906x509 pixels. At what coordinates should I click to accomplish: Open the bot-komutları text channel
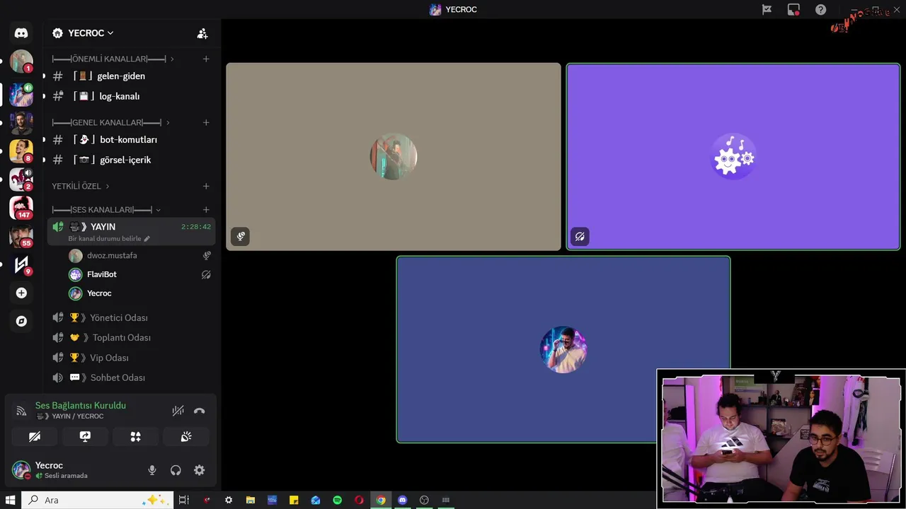click(x=132, y=140)
